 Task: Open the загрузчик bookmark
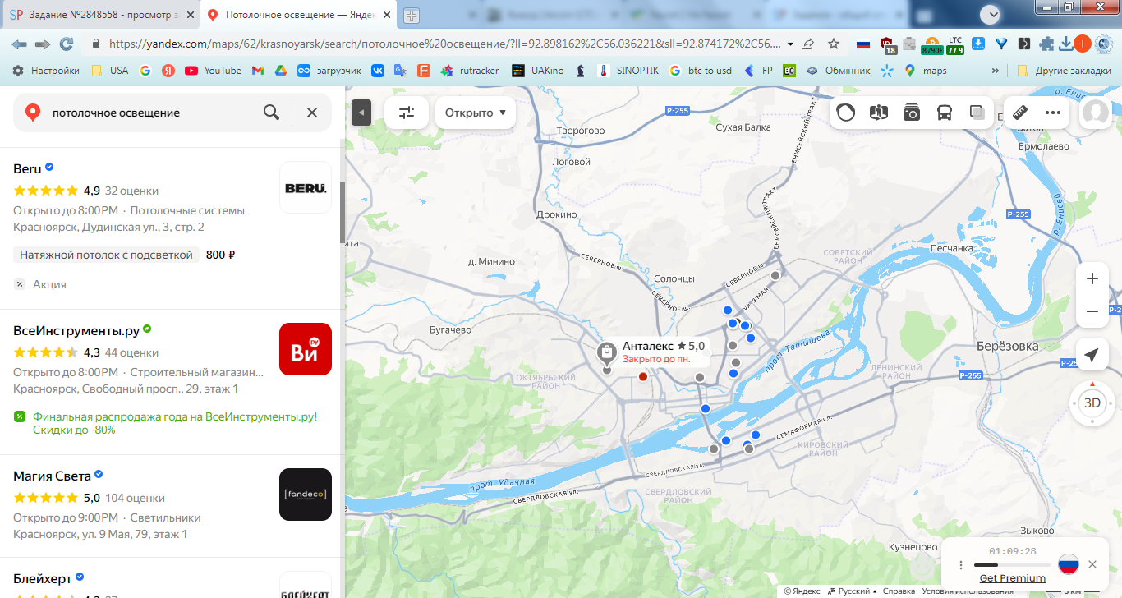click(329, 71)
